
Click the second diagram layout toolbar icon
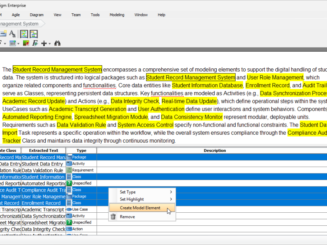pyautogui.click(x=33, y=34)
